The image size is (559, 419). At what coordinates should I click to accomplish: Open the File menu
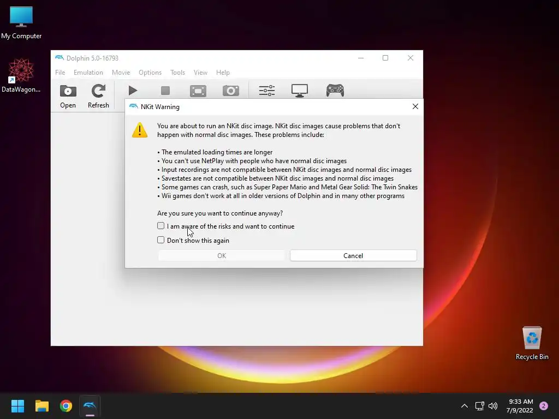coord(60,73)
